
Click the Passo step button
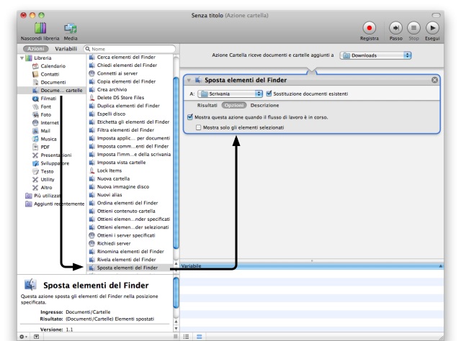395,28
